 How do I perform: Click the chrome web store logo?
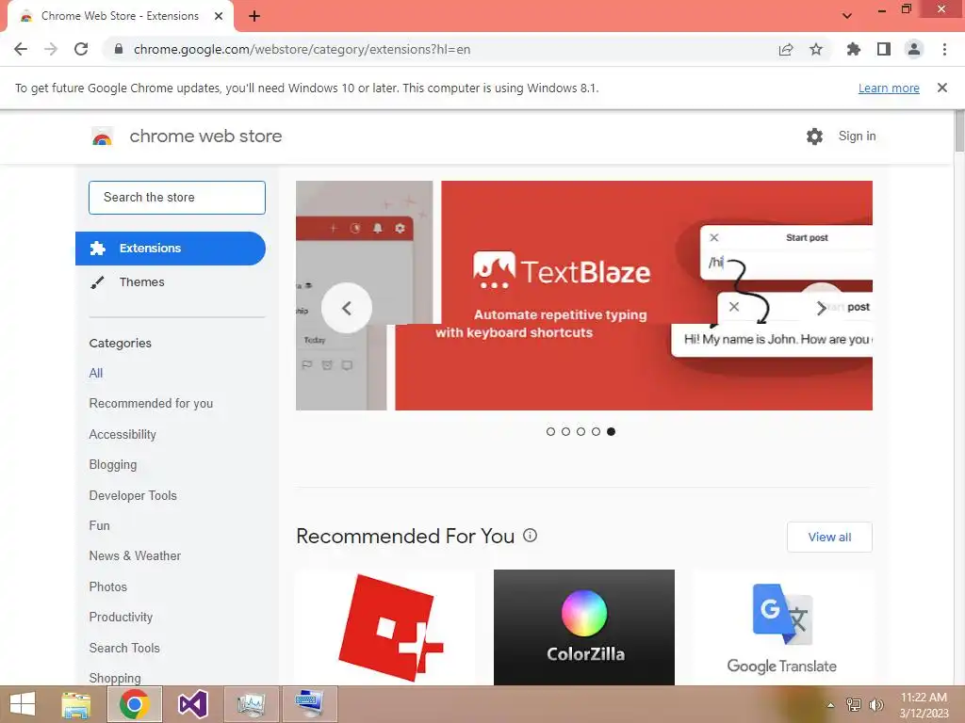[187, 136]
